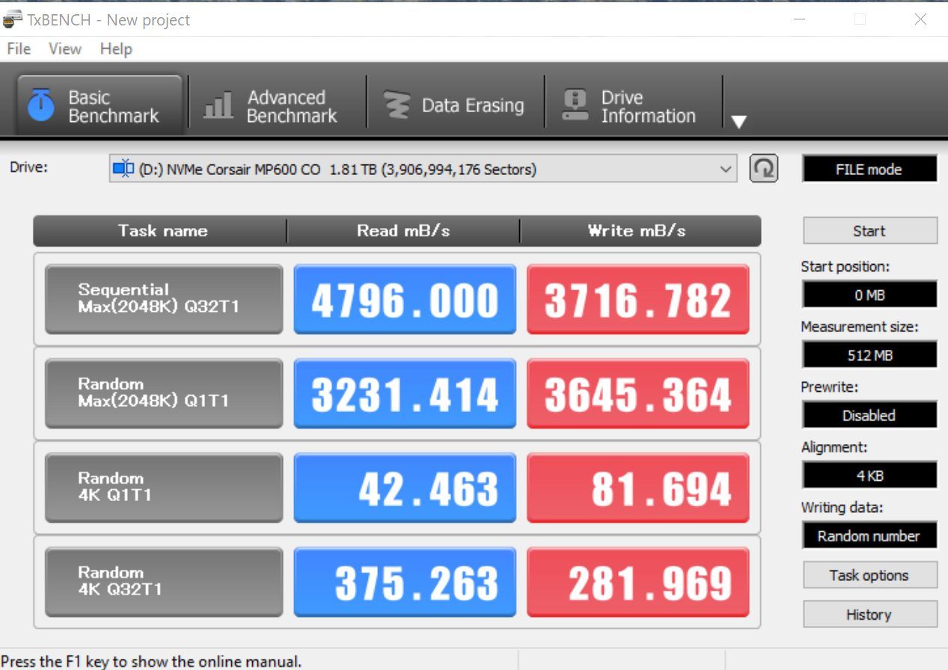Click the Drive Information disk icon
The width and height of the screenshot is (948, 670).
click(x=575, y=105)
